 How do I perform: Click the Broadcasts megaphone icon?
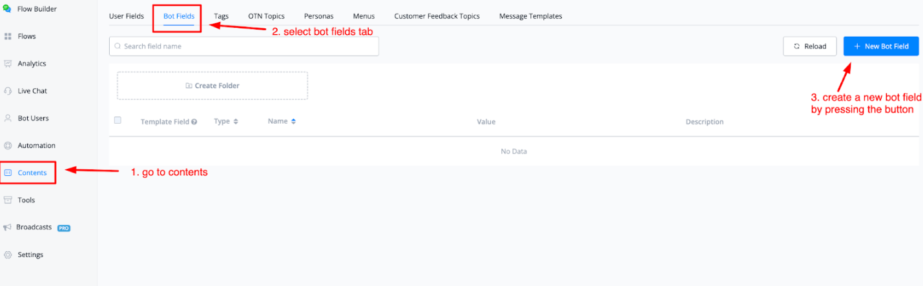7,227
